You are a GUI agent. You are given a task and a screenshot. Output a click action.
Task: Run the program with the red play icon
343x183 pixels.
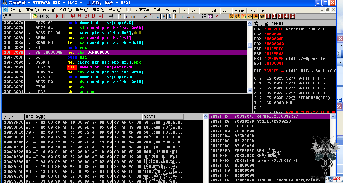pos(57,16)
